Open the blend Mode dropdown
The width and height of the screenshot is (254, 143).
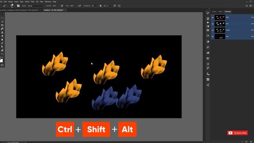click(x=35, y=6)
